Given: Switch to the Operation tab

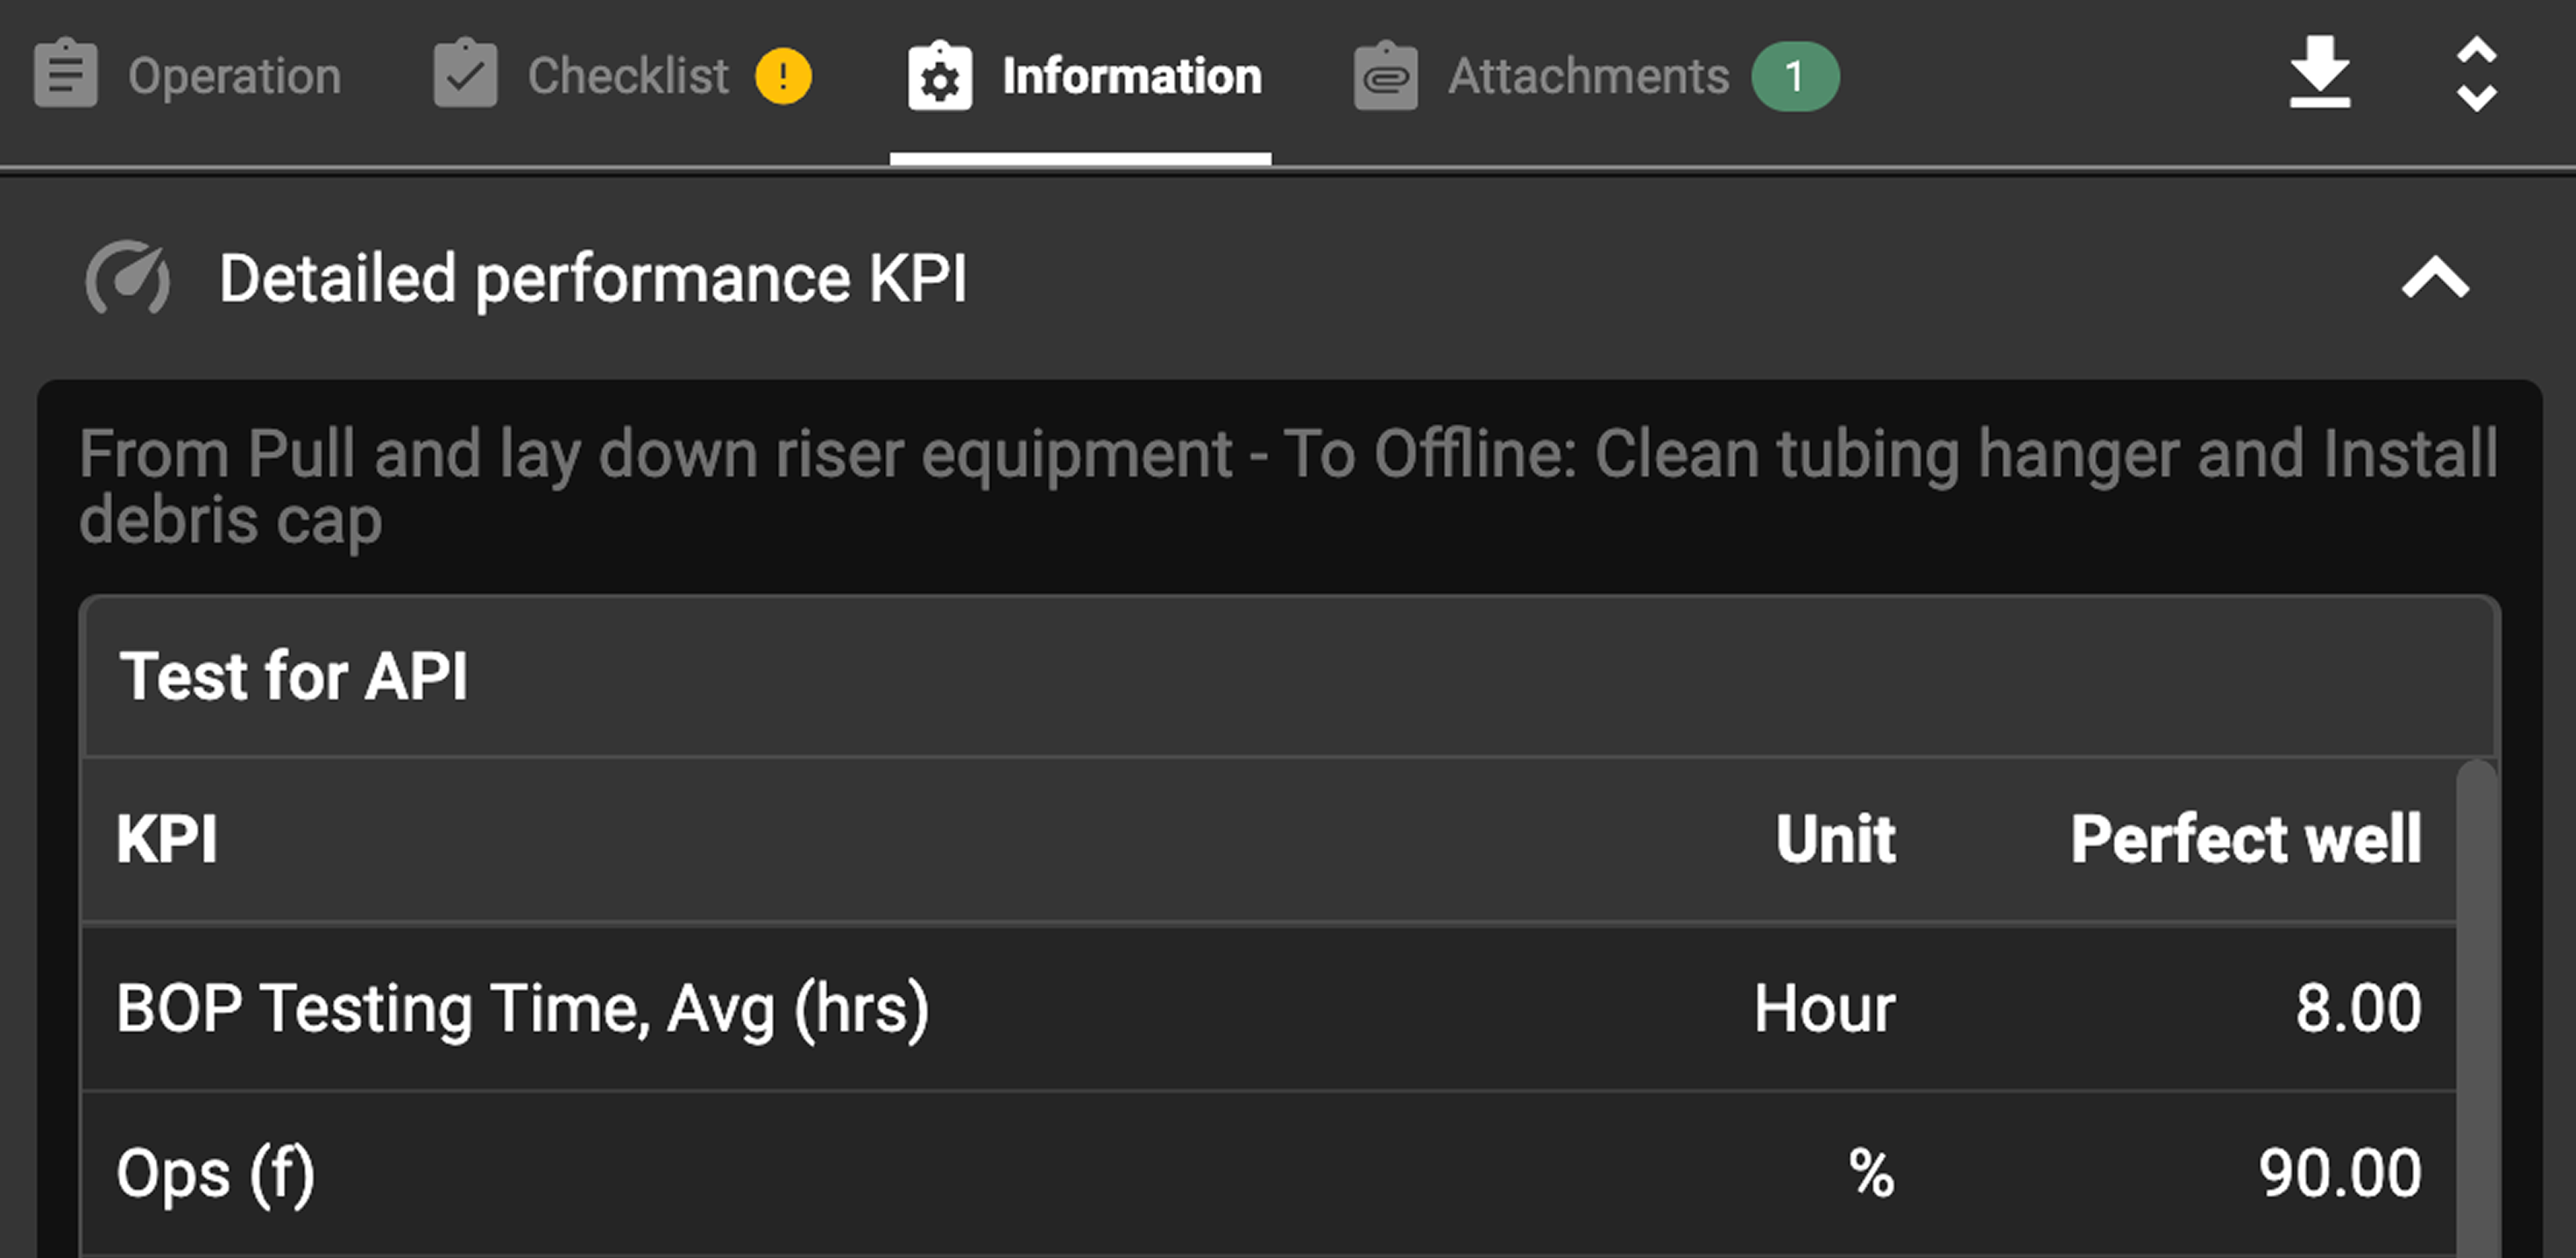Looking at the screenshot, I should click(x=237, y=75).
